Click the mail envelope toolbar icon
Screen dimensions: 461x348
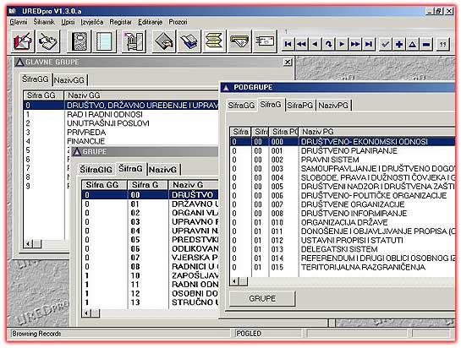click(265, 41)
